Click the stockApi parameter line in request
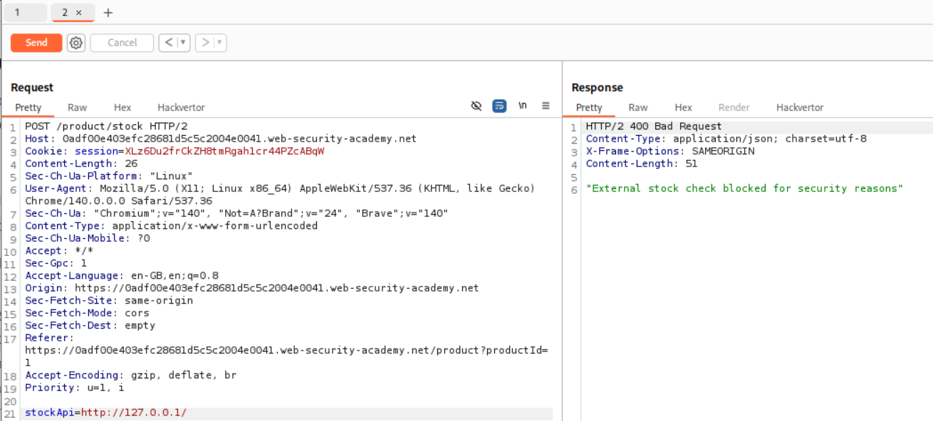Image resolution: width=933 pixels, height=421 pixels. pyautogui.click(x=105, y=412)
